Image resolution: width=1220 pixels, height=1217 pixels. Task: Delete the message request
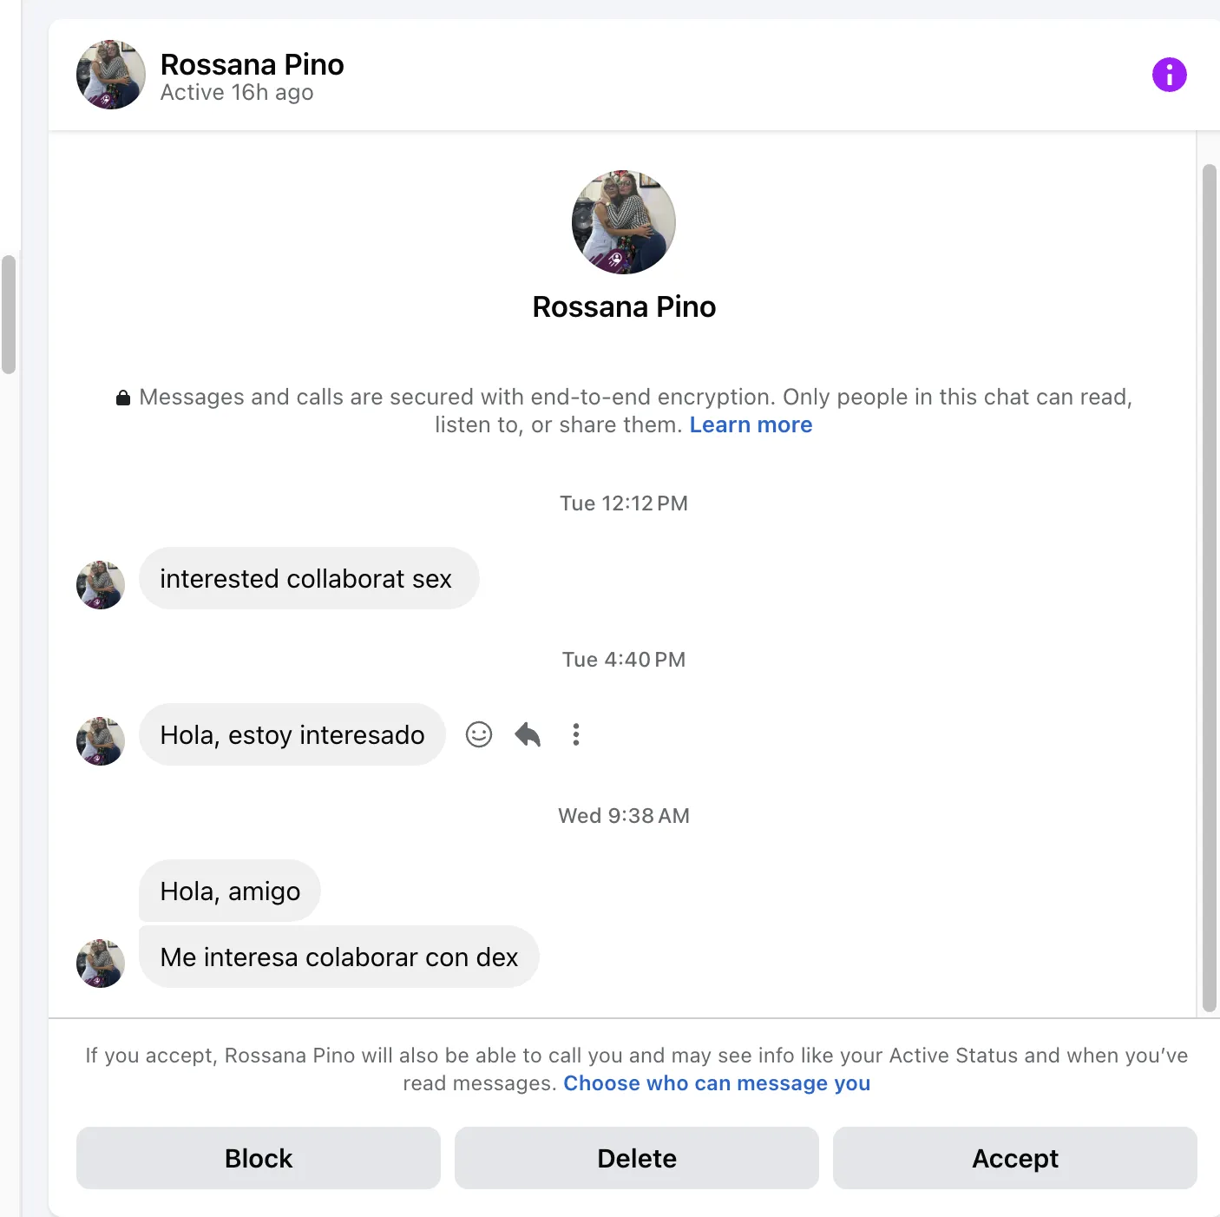click(x=637, y=1158)
